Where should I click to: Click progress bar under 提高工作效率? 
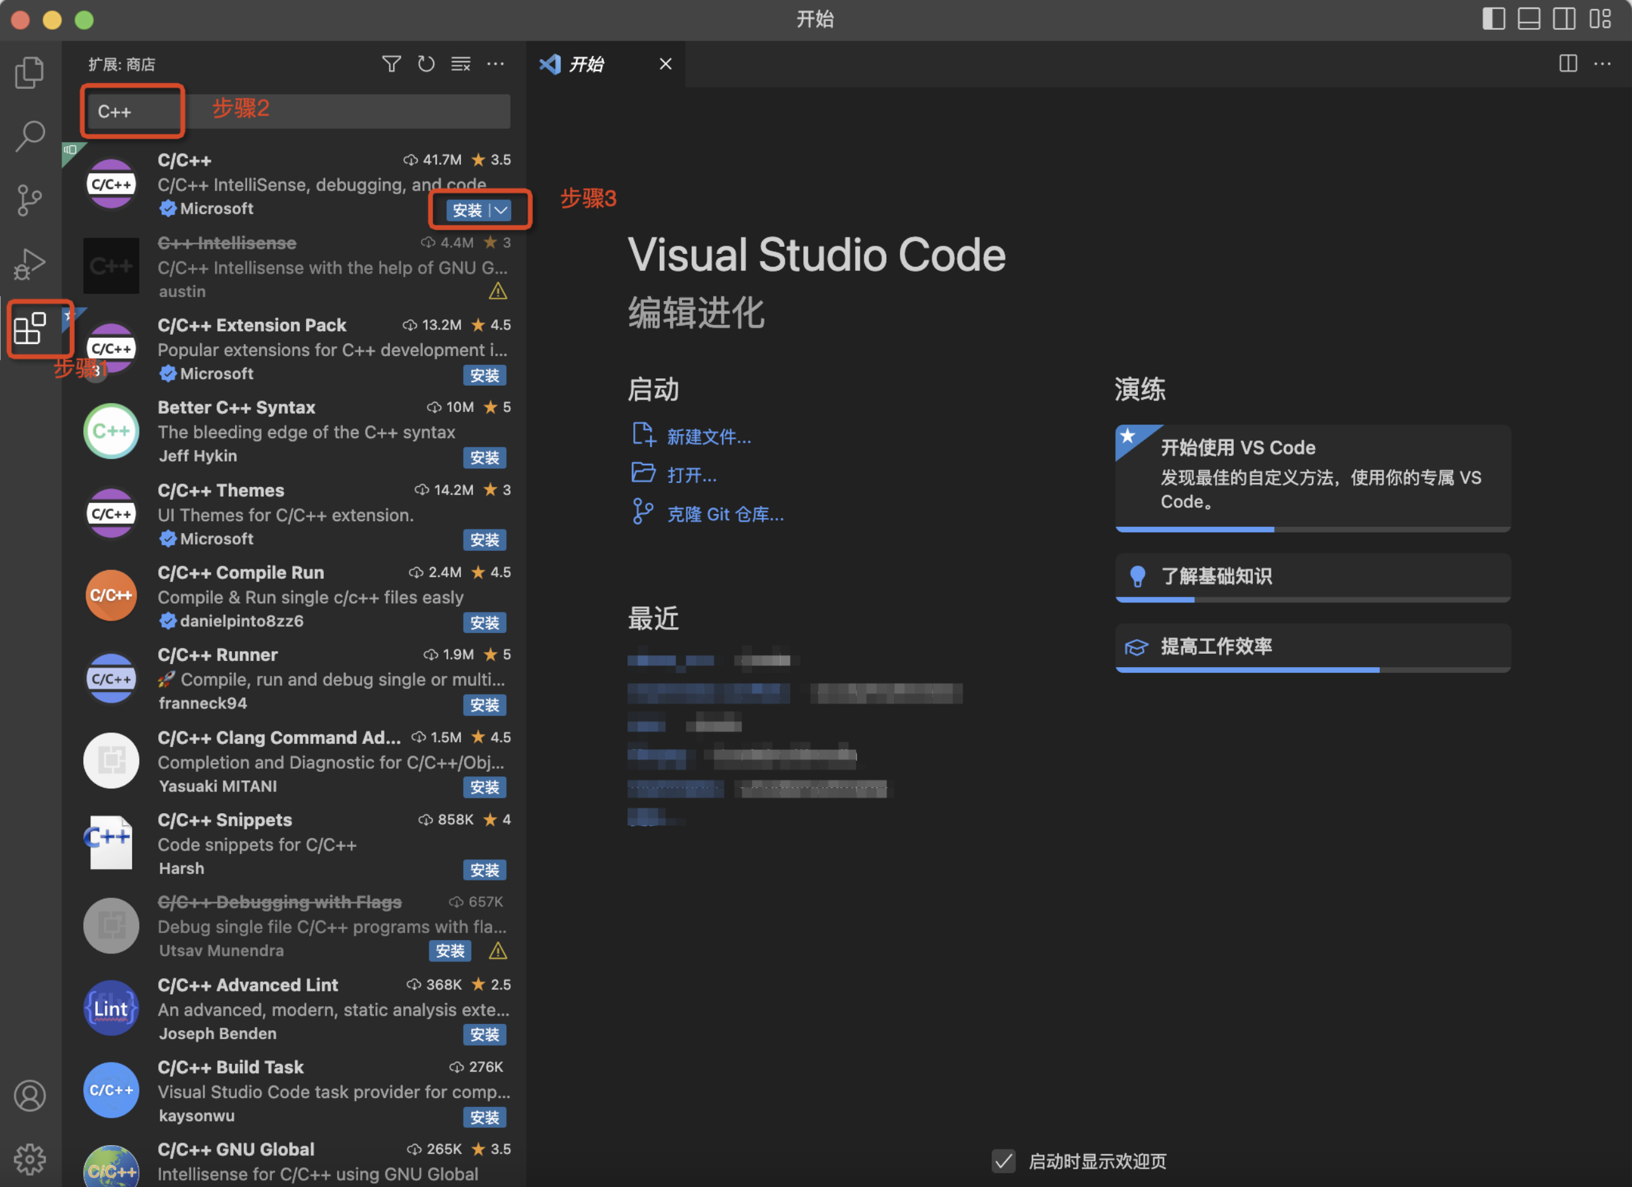point(1313,670)
